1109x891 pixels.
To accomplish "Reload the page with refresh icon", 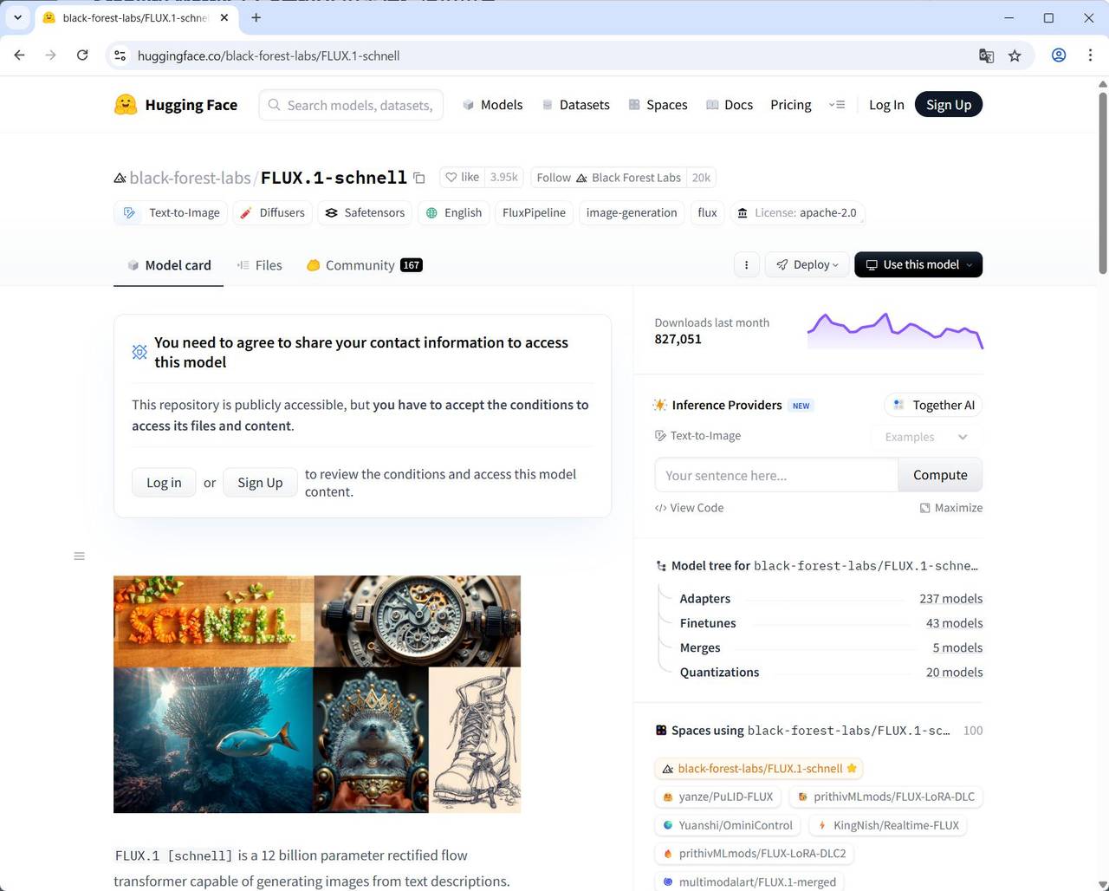I will tap(82, 55).
